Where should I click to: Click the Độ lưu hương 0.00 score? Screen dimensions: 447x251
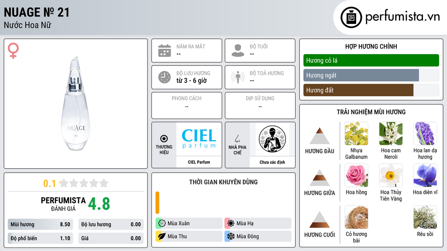111,224
